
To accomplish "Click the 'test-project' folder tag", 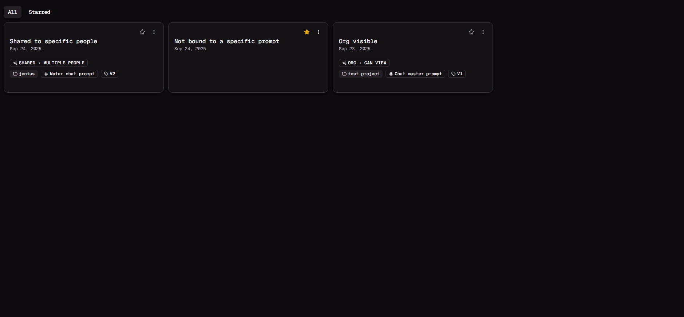I will point(361,74).
